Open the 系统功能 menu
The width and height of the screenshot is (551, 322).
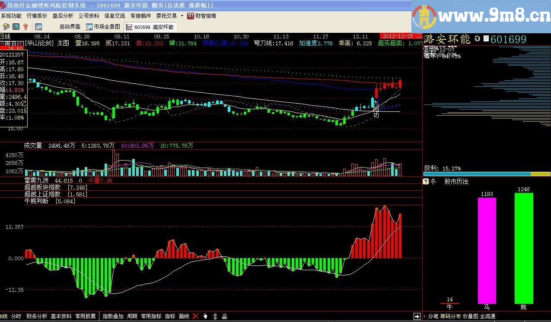[11, 16]
